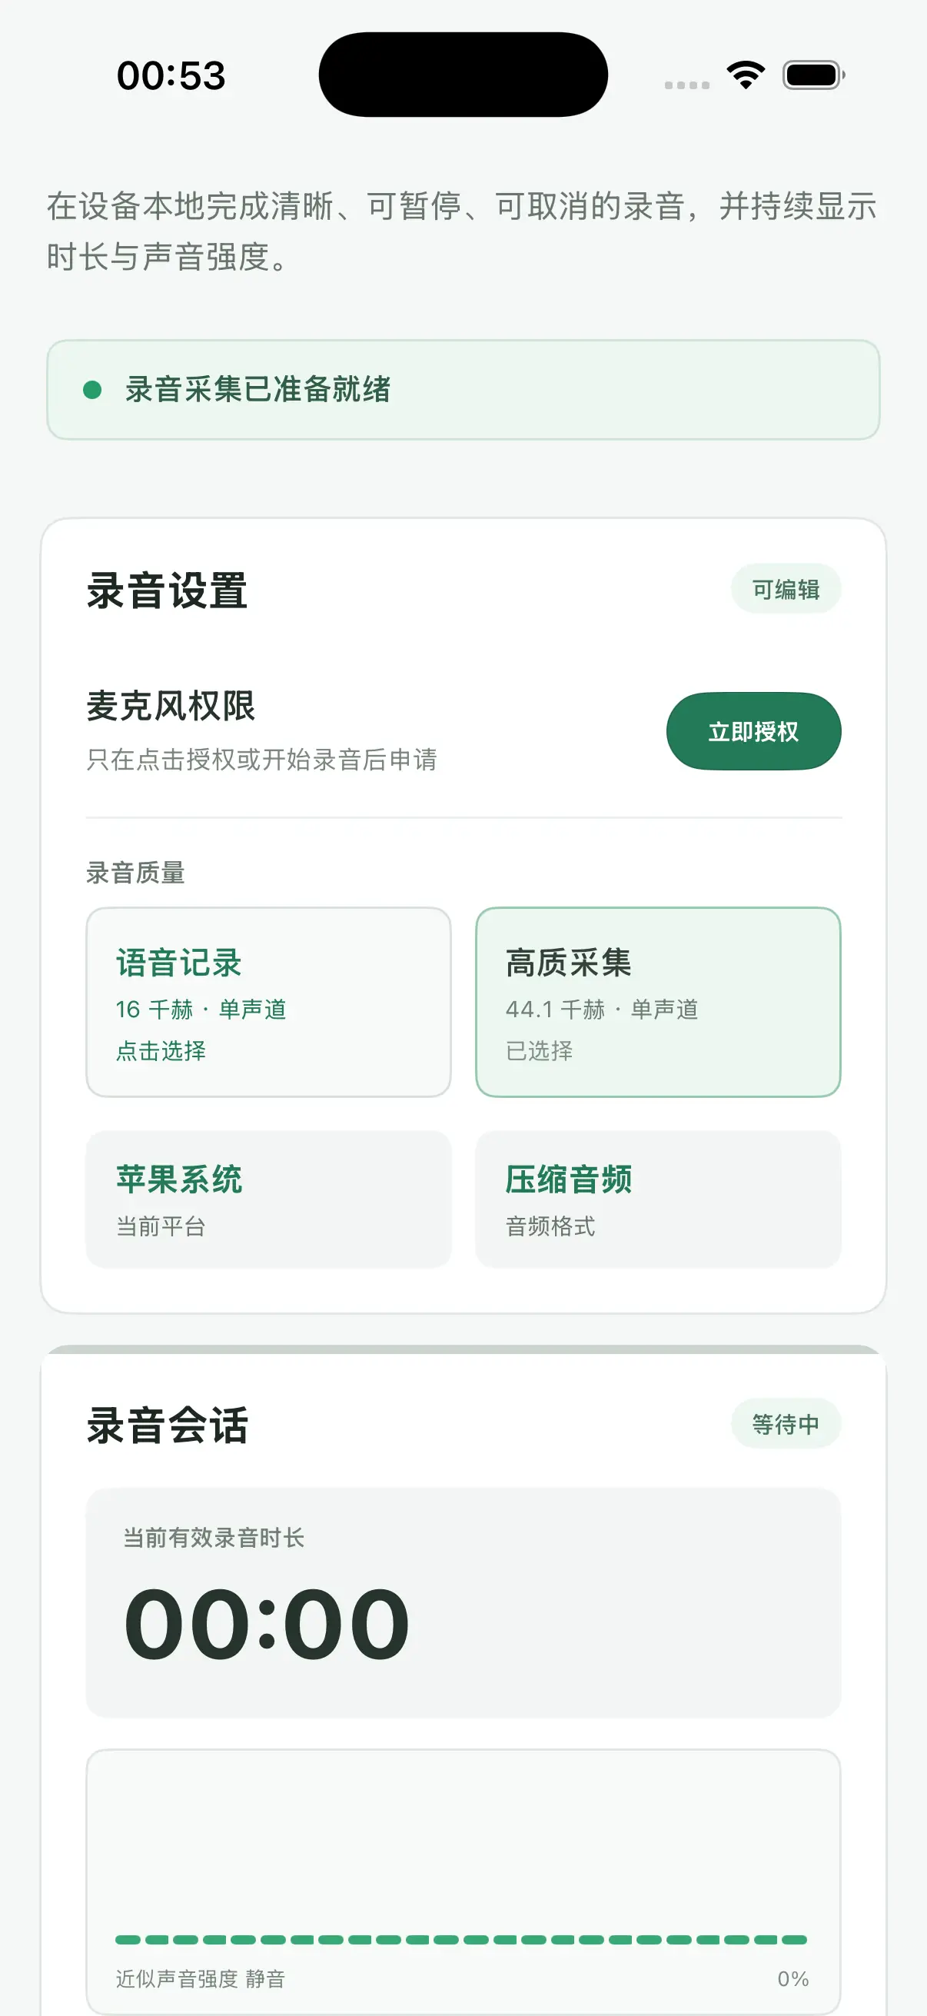The image size is (927, 2016).
Task: Tap the 麦克风权限 label
Action: (171, 706)
